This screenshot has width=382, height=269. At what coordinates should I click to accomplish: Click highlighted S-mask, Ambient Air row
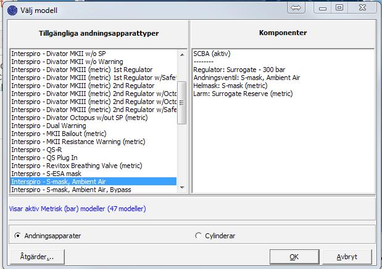(94, 182)
